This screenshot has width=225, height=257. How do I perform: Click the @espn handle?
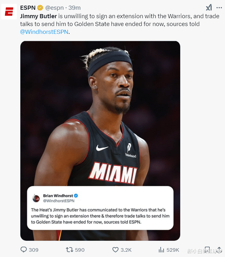coord(55,8)
